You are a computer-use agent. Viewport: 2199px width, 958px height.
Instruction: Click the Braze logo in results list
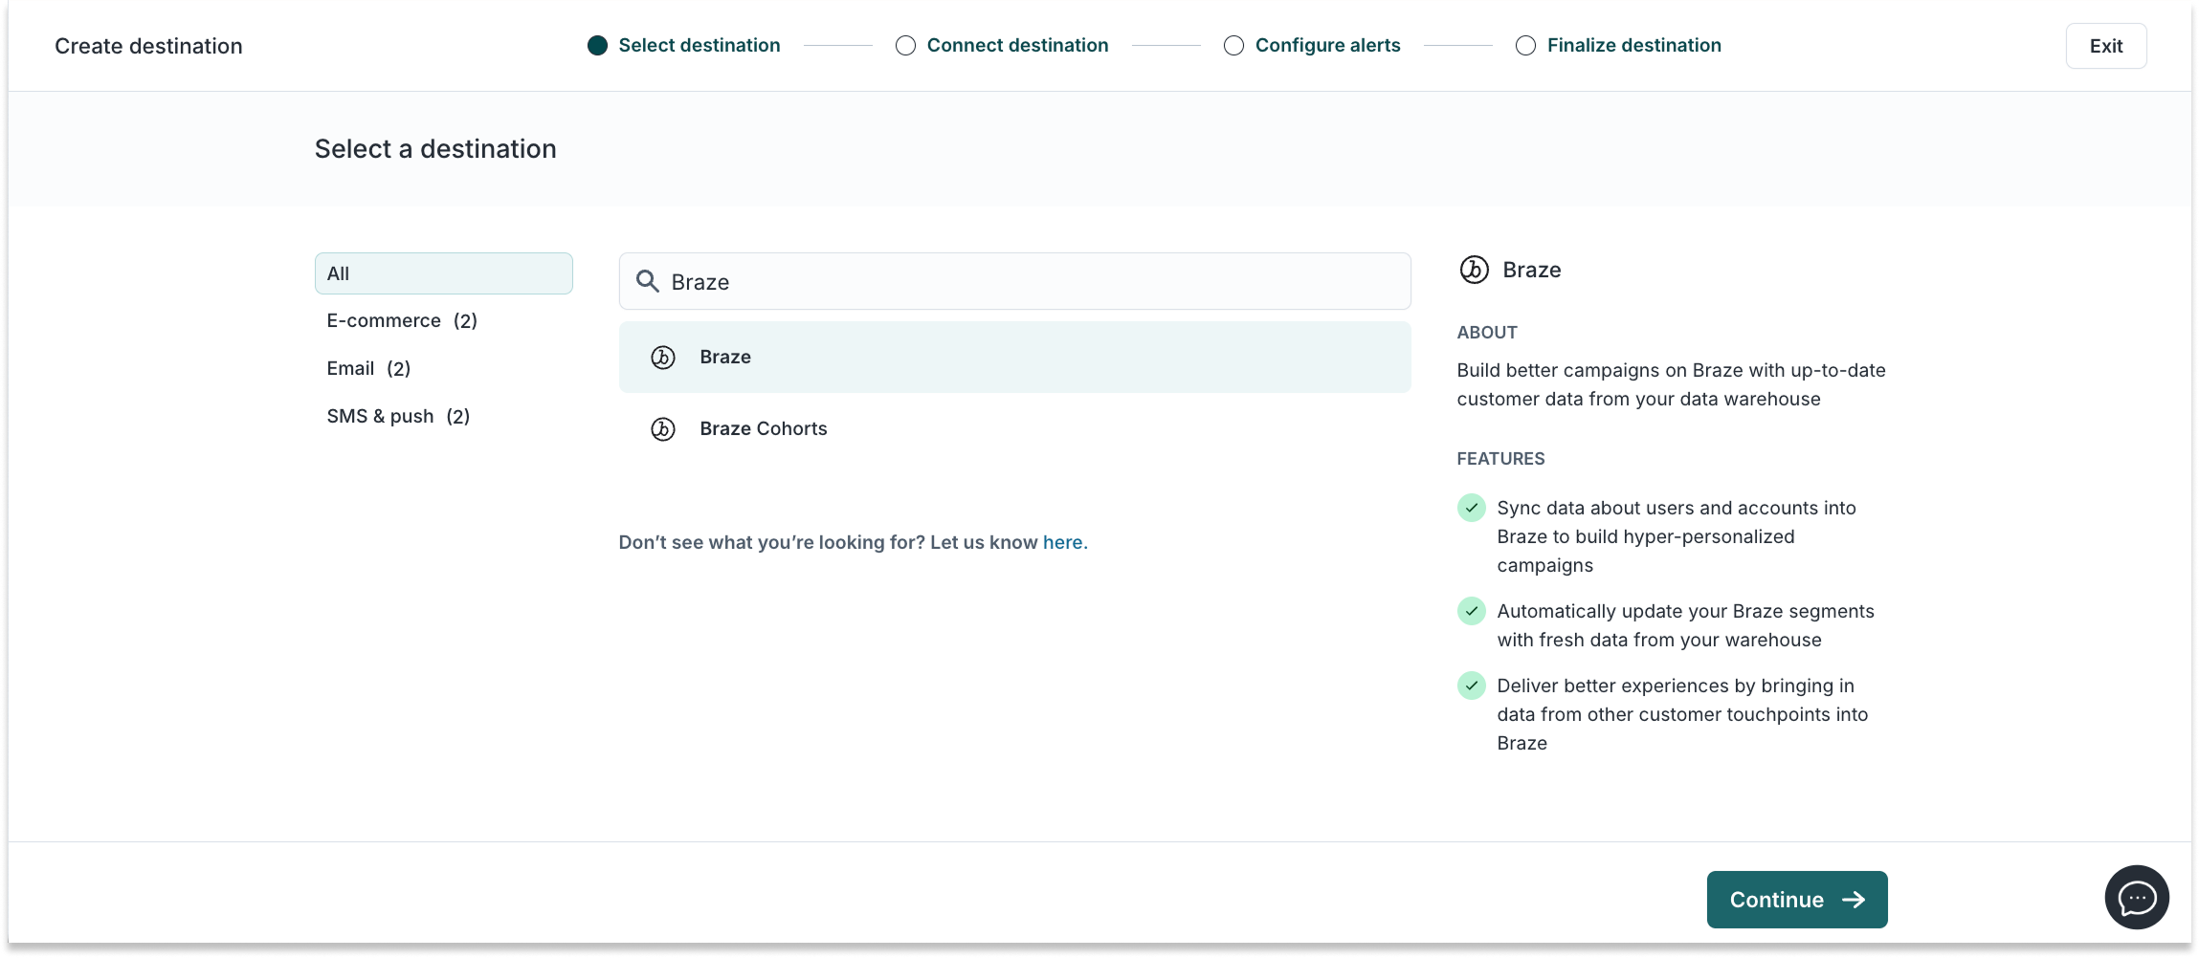tap(663, 358)
